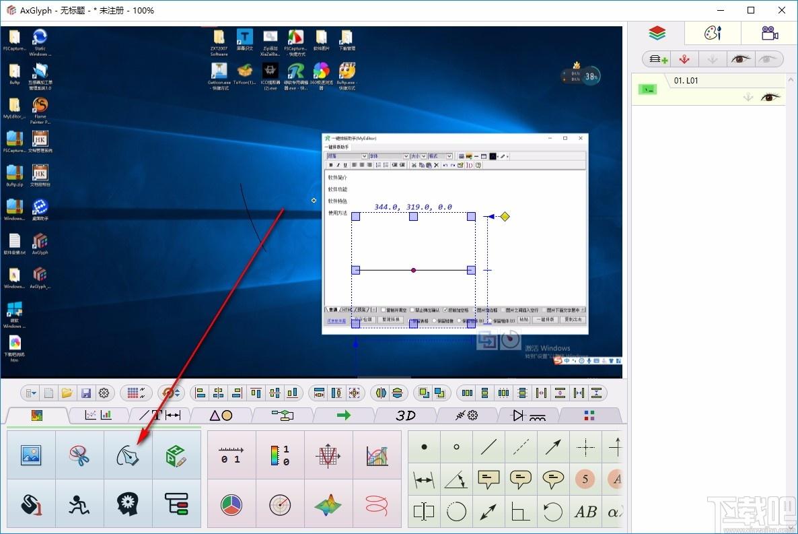Open the head-with-gear tool
The height and width of the screenshot is (534, 798).
pos(129,504)
